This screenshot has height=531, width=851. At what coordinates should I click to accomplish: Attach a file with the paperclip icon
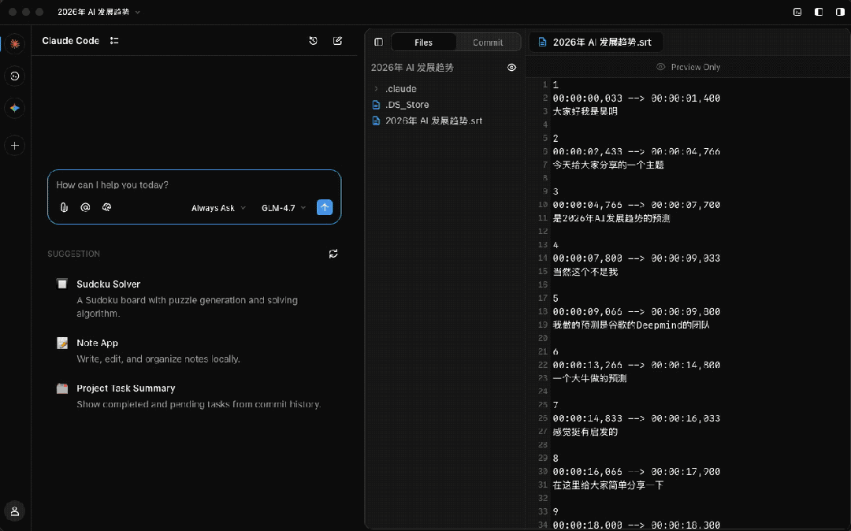tap(64, 207)
